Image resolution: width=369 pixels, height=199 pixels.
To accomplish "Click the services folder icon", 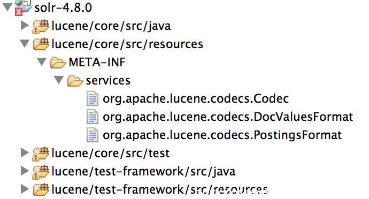I will pyautogui.click(x=75, y=81).
